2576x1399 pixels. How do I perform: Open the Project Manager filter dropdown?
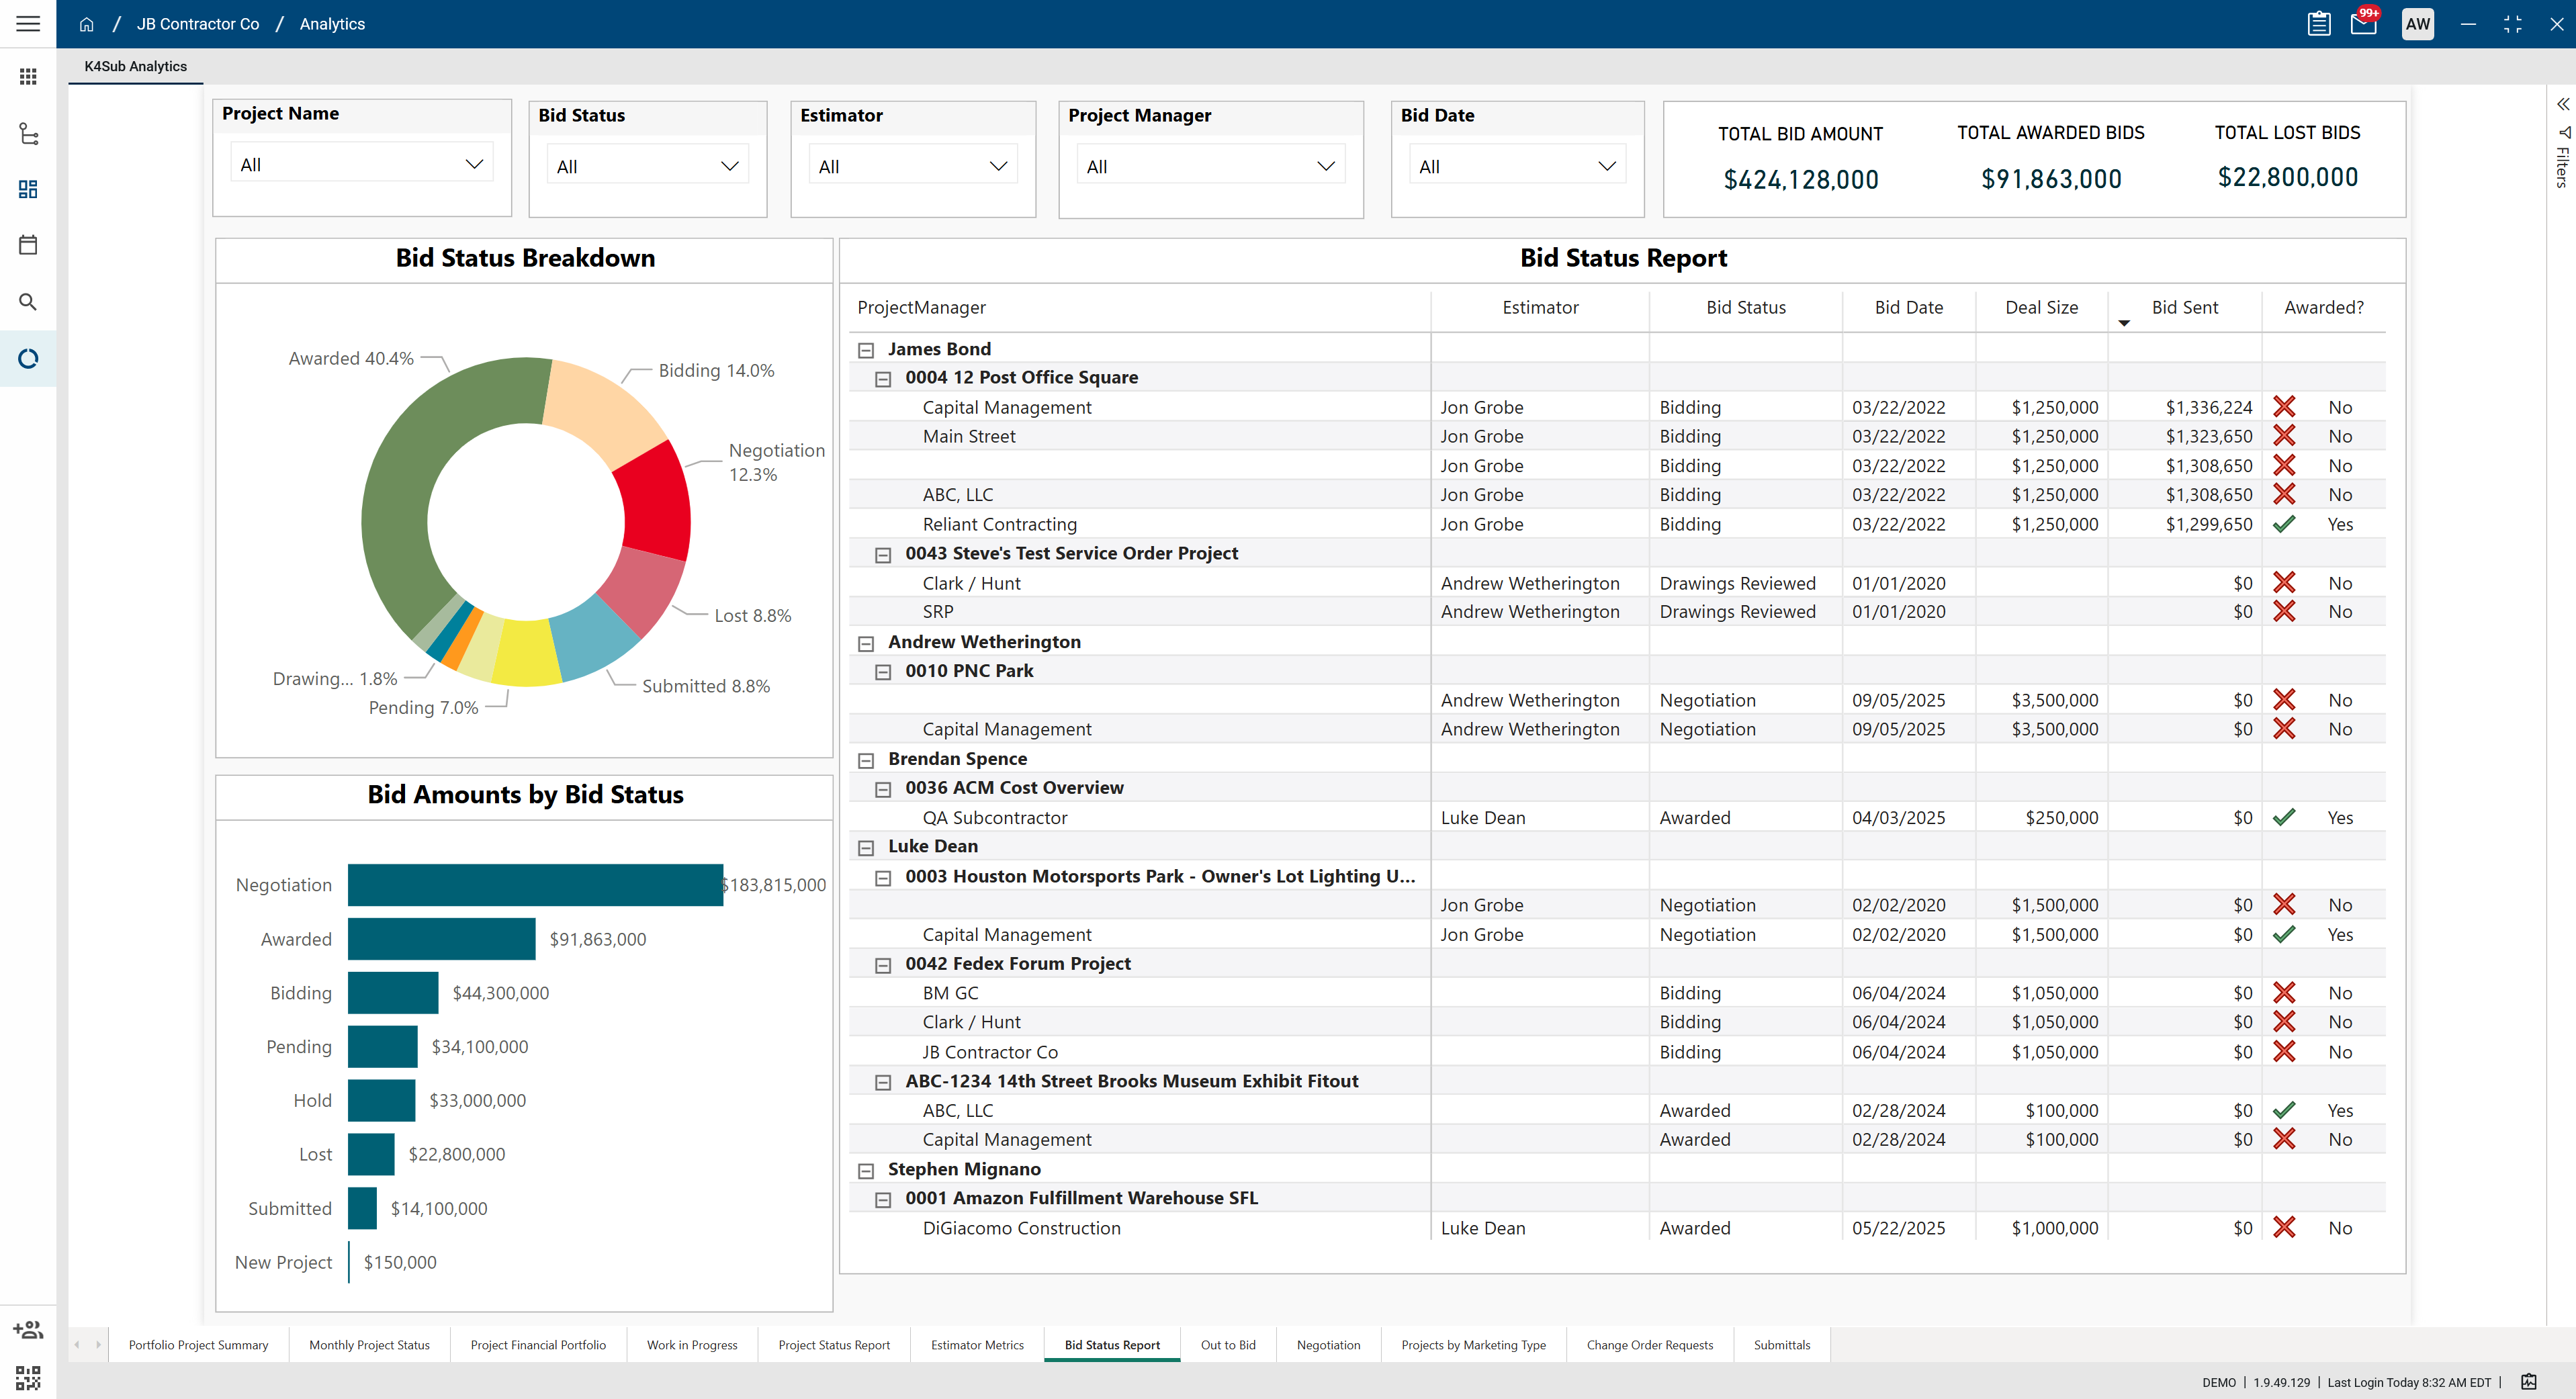(x=1210, y=166)
